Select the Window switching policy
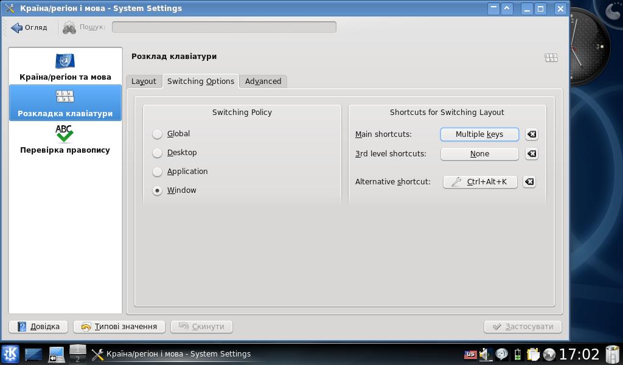The width and height of the screenshot is (623, 365). [x=175, y=190]
